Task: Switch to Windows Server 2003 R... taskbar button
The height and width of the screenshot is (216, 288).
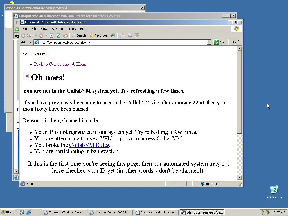Action: click(110, 212)
